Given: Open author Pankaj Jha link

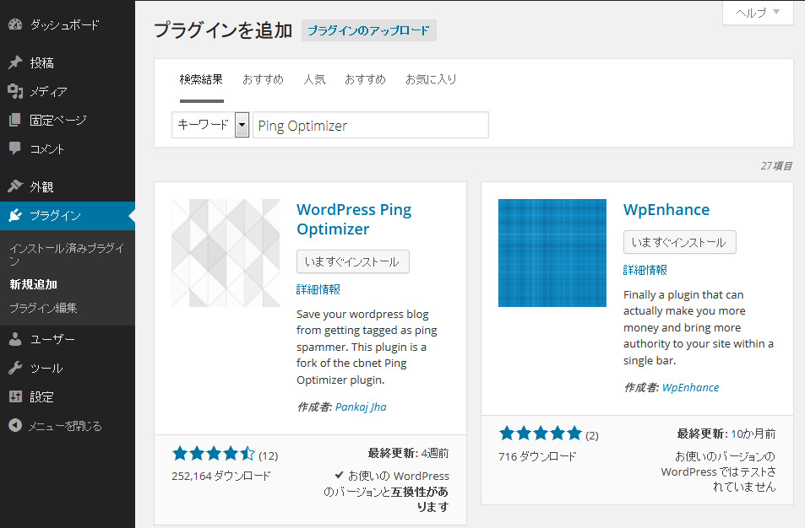Looking at the screenshot, I should 361,407.
